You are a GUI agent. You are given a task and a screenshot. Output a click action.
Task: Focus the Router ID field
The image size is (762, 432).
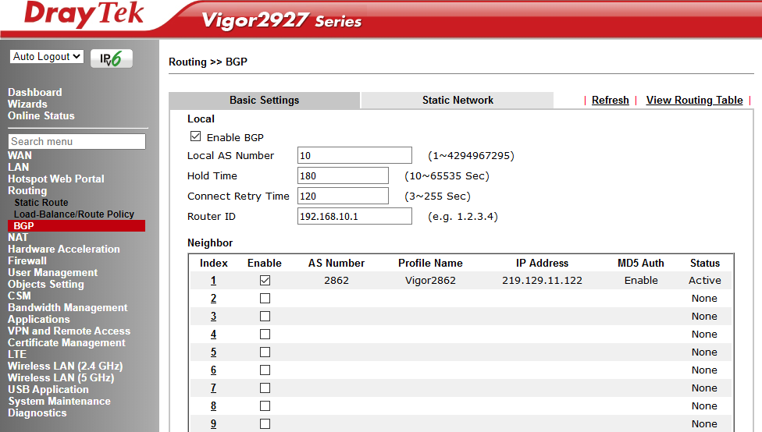click(354, 217)
